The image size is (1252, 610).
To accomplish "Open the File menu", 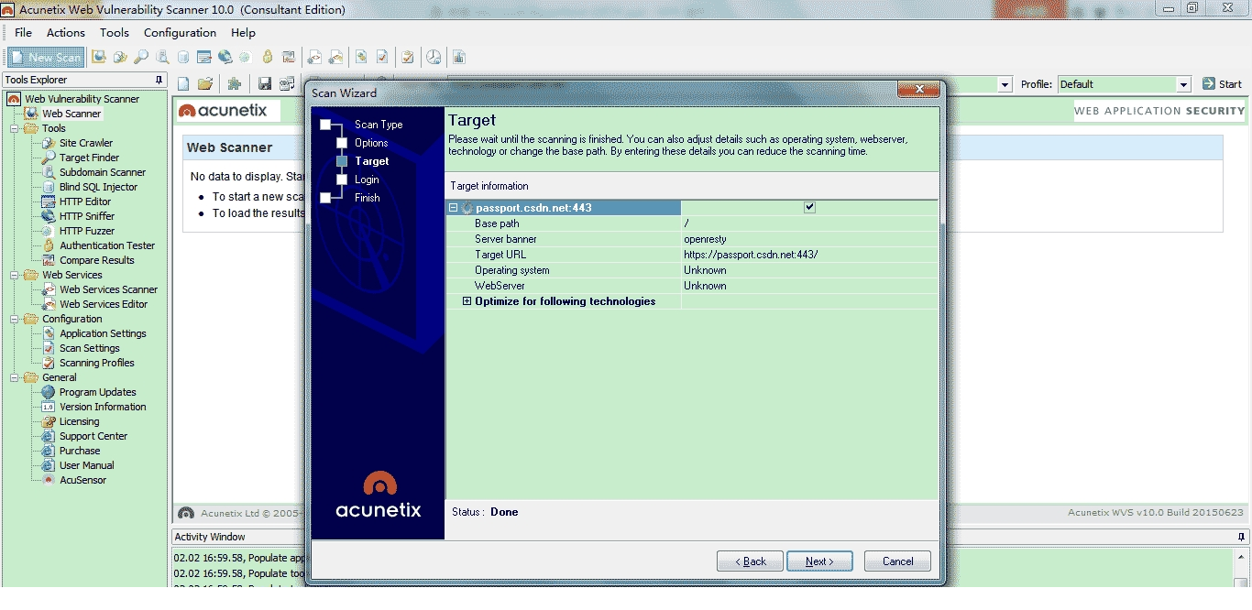I will point(23,32).
